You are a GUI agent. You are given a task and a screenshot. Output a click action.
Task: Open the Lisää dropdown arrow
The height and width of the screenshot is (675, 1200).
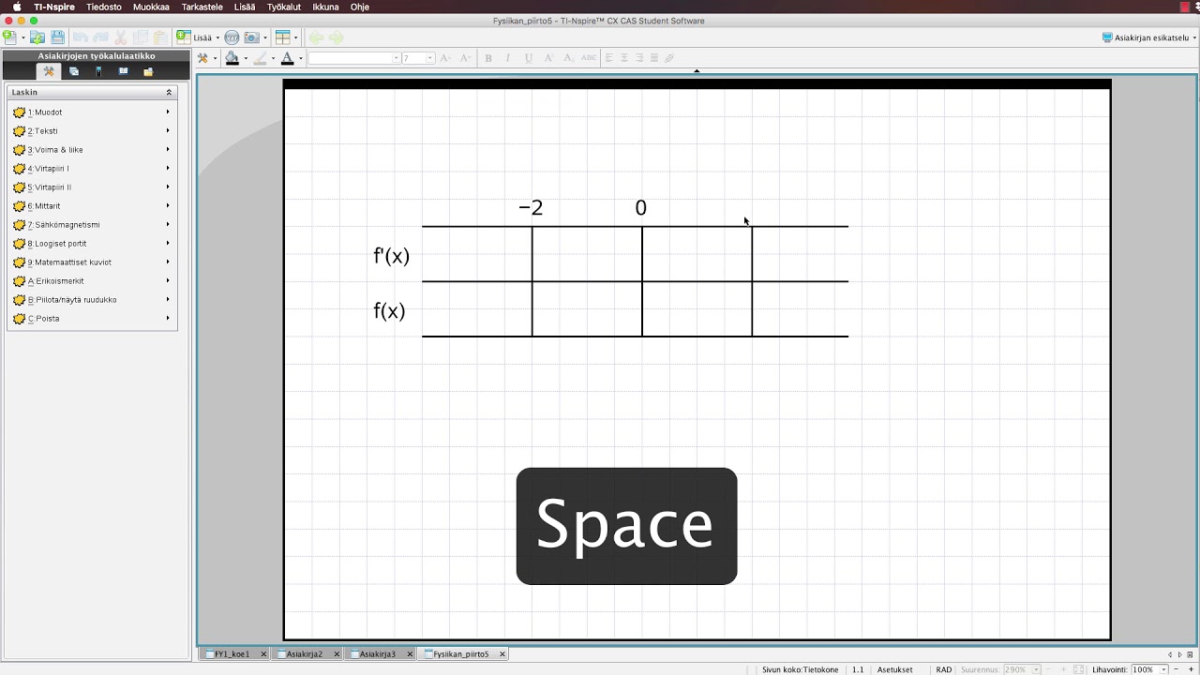(217, 38)
